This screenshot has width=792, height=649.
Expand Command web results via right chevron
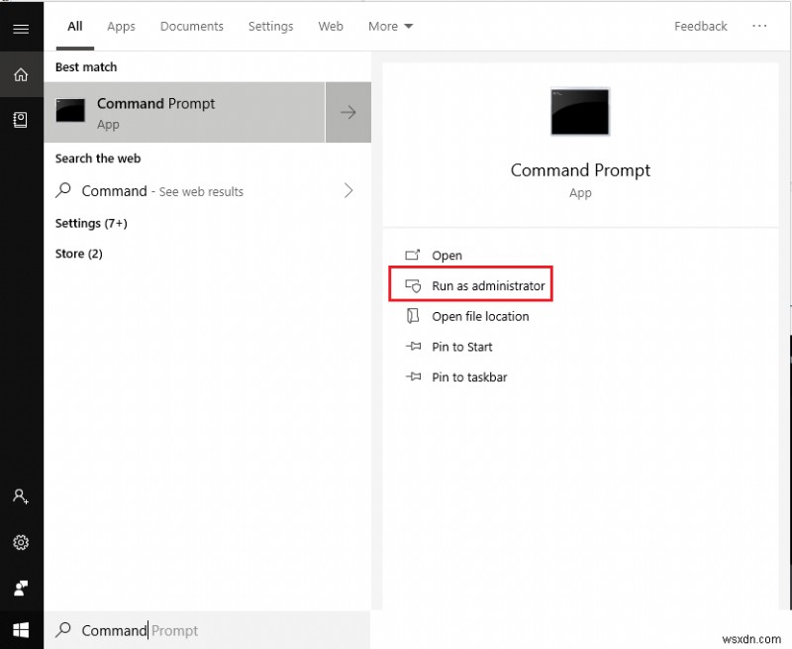[x=347, y=191]
